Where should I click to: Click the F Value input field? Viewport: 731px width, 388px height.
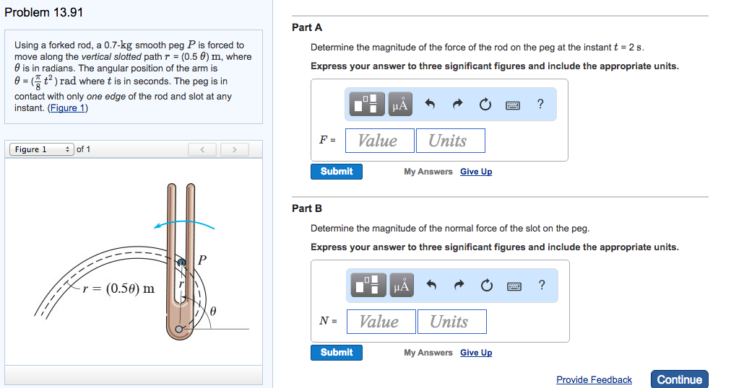380,141
